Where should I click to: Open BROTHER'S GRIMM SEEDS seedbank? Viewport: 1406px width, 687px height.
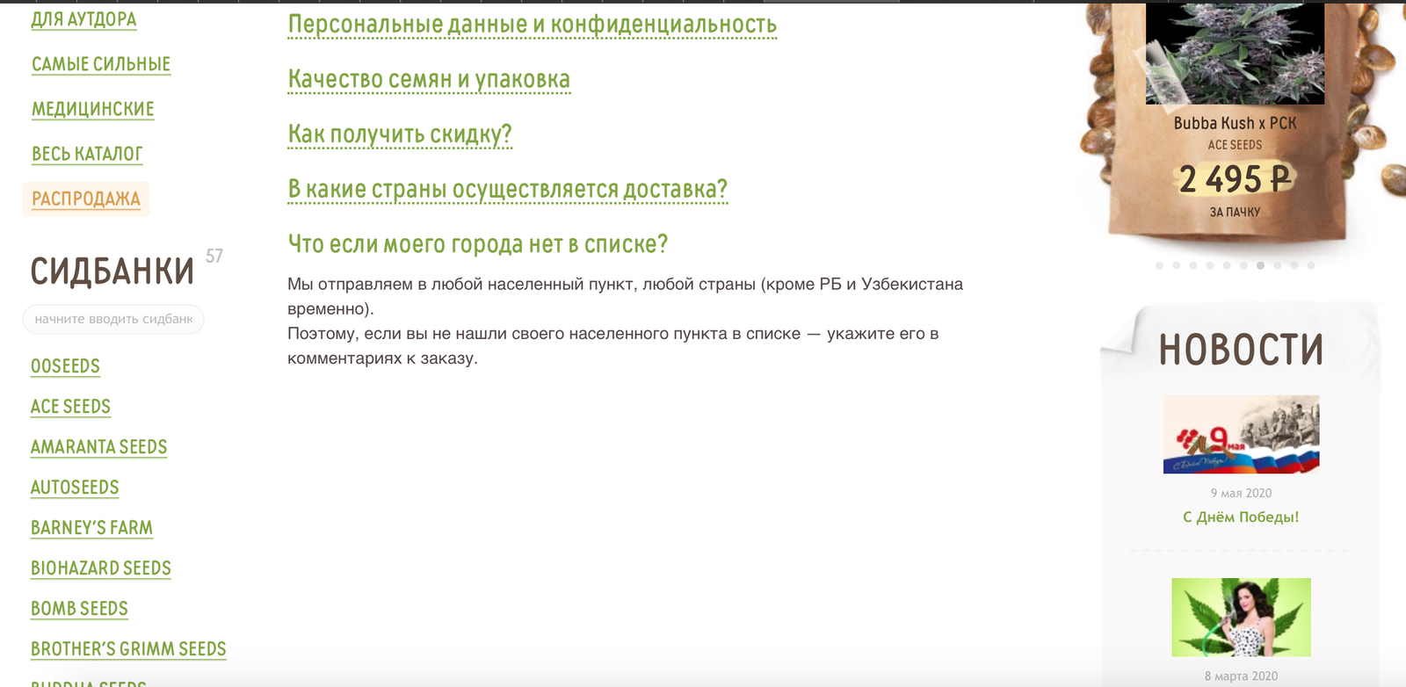click(128, 649)
